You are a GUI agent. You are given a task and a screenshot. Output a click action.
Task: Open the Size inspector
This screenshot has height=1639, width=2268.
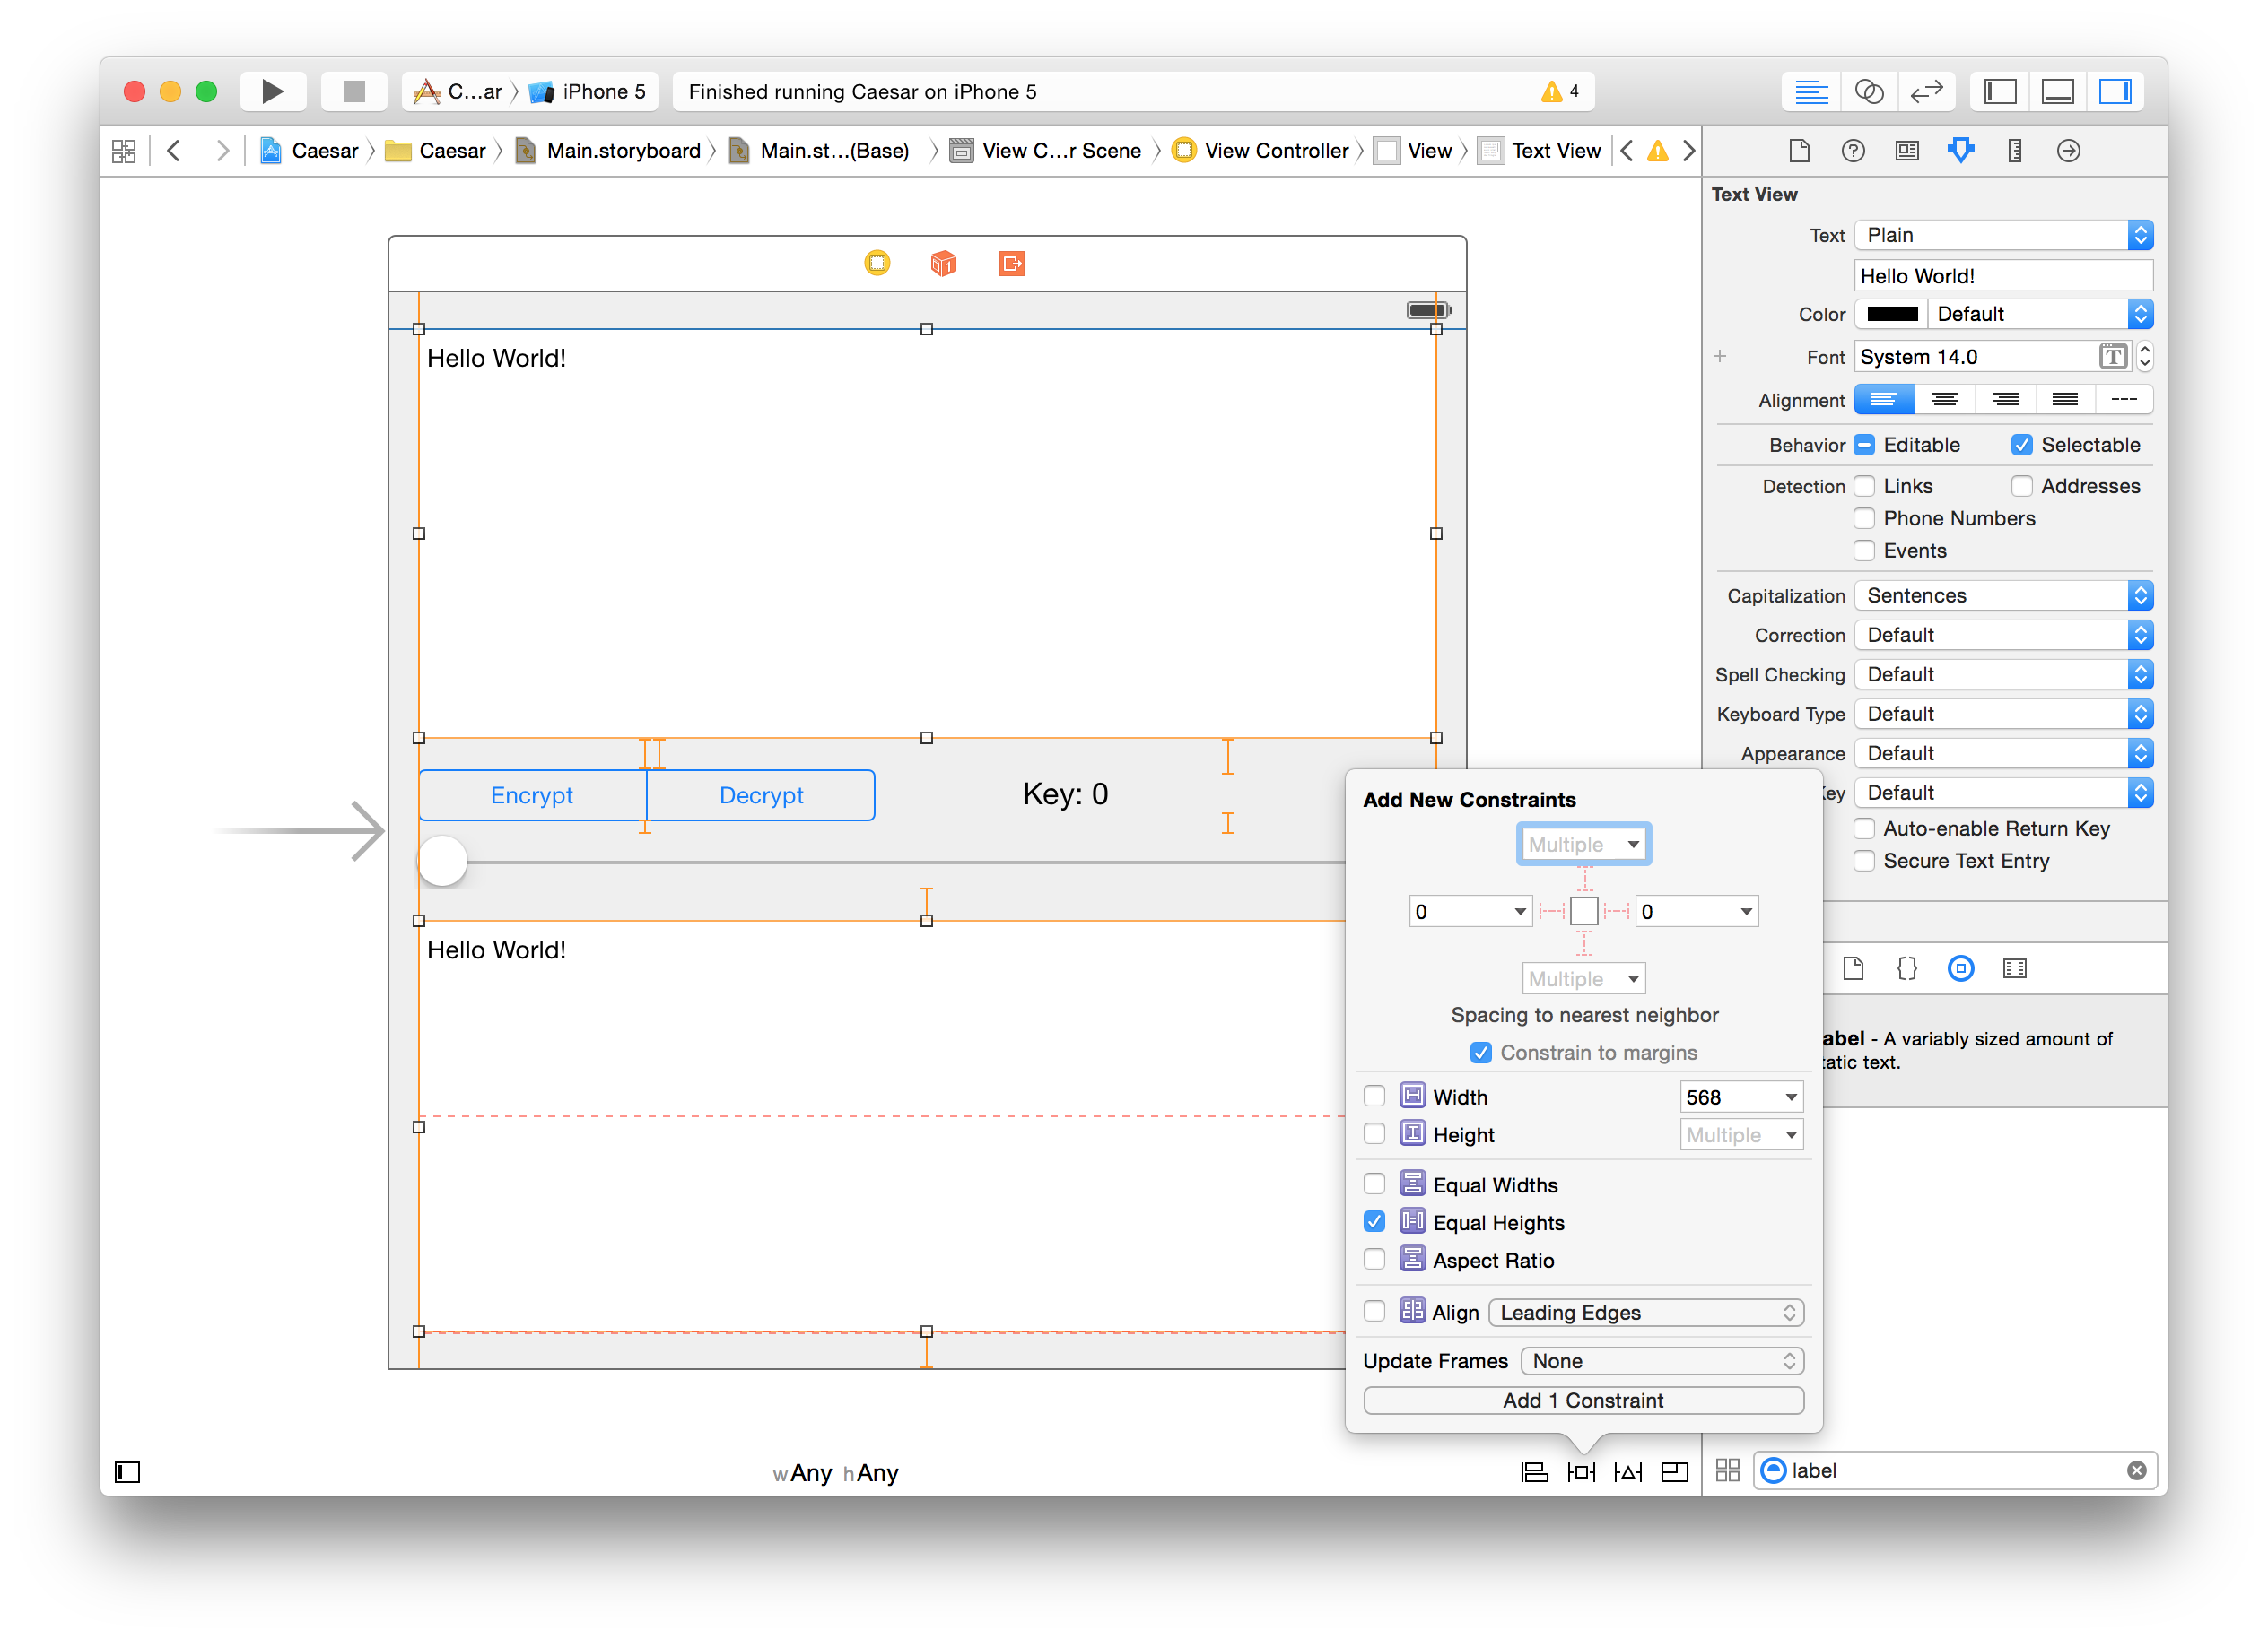(x=2015, y=151)
